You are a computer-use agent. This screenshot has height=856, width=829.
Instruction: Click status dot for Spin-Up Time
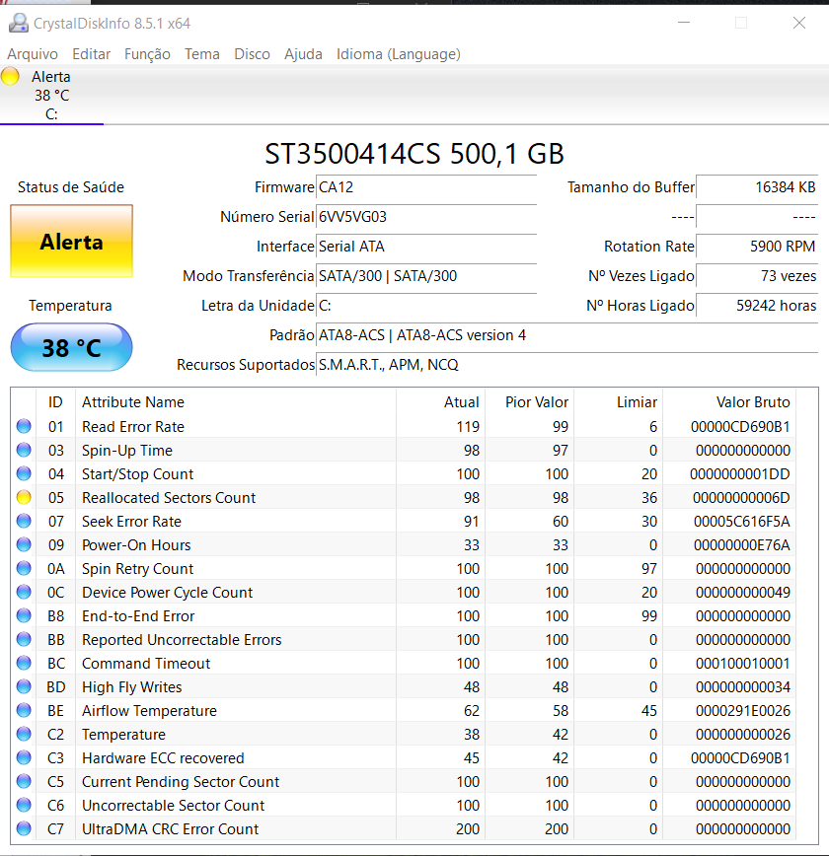pyautogui.click(x=24, y=450)
